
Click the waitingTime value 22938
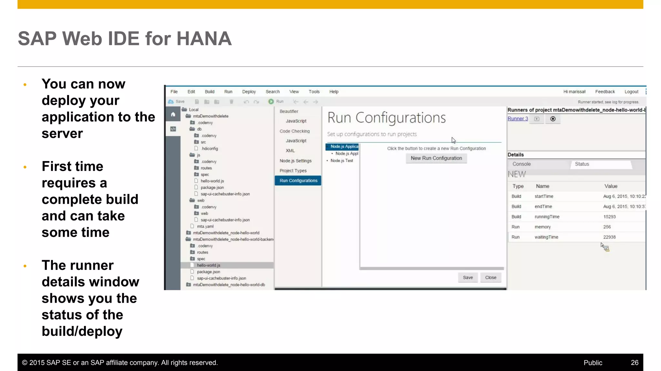[609, 237]
